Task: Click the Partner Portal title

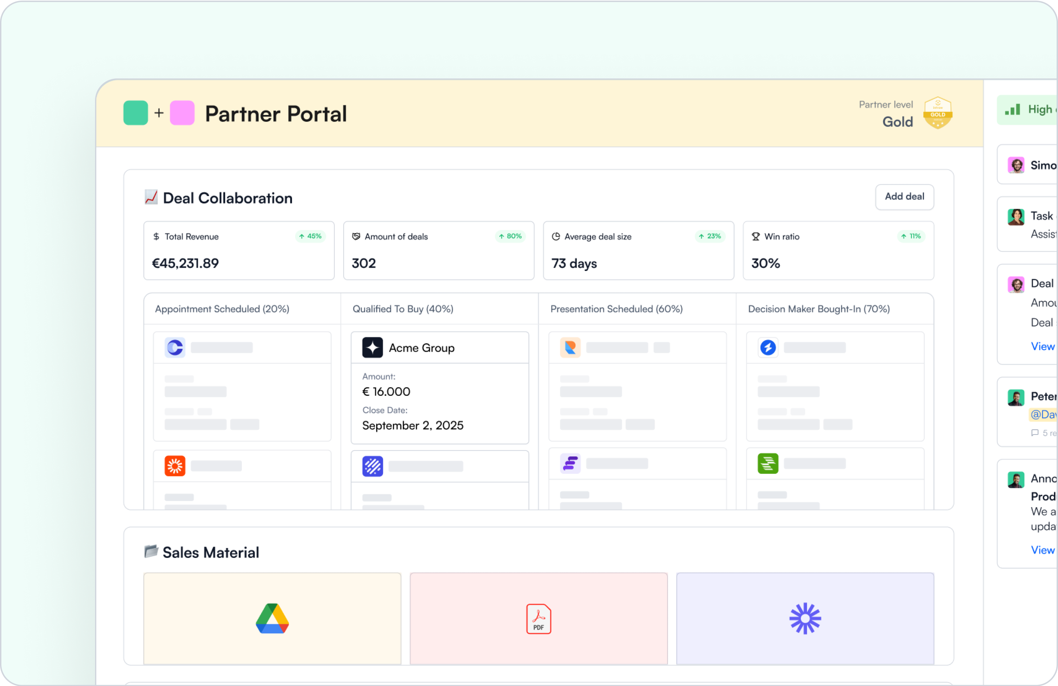Action: [276, 114]
